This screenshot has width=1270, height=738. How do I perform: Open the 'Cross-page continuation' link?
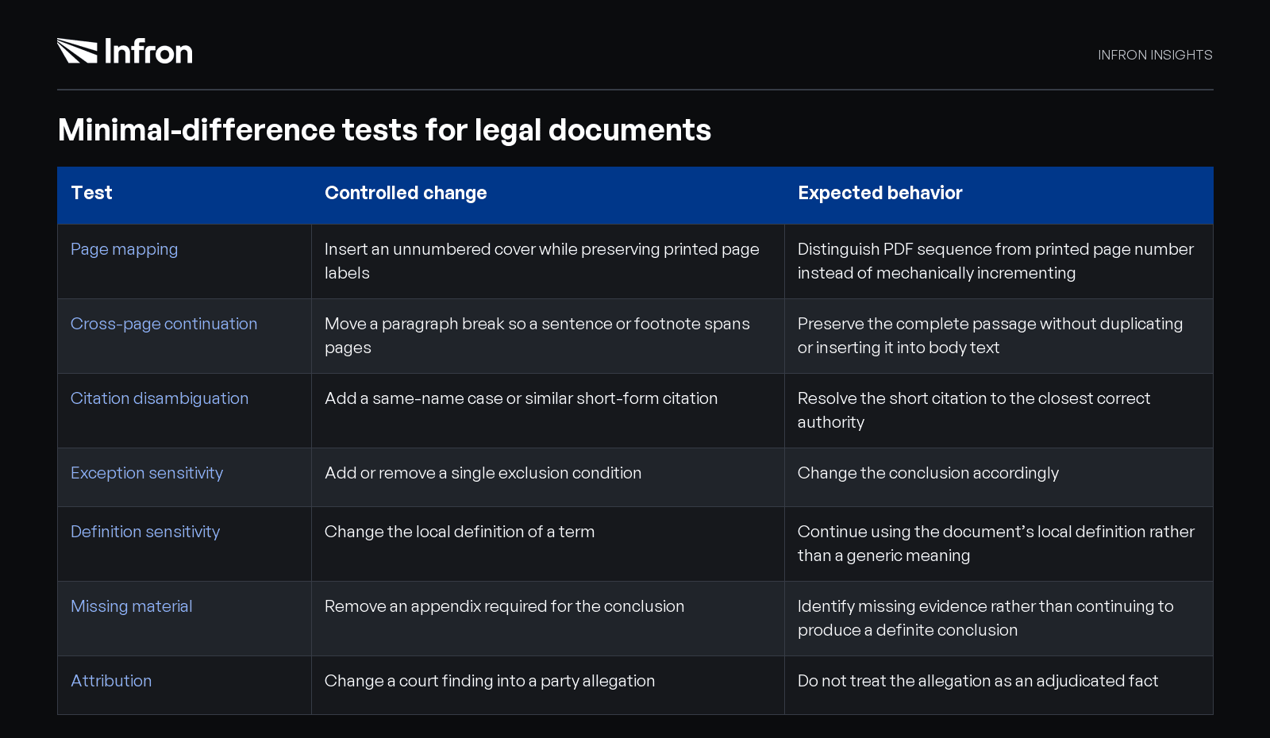tap(164, 324)
